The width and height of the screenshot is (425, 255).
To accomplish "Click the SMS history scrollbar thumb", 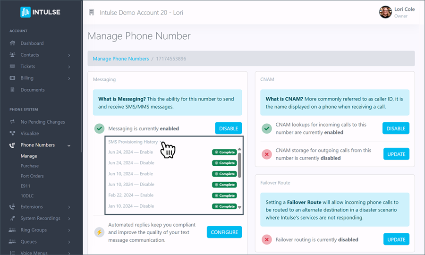I will click(x=239, y=165).
